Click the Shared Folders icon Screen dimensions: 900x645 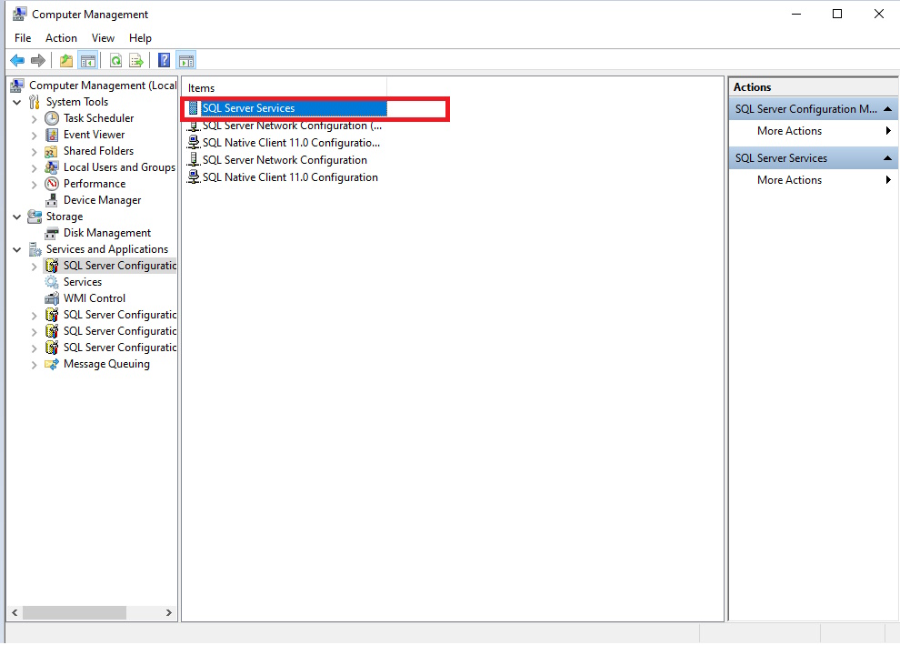[x=52, y=151]
